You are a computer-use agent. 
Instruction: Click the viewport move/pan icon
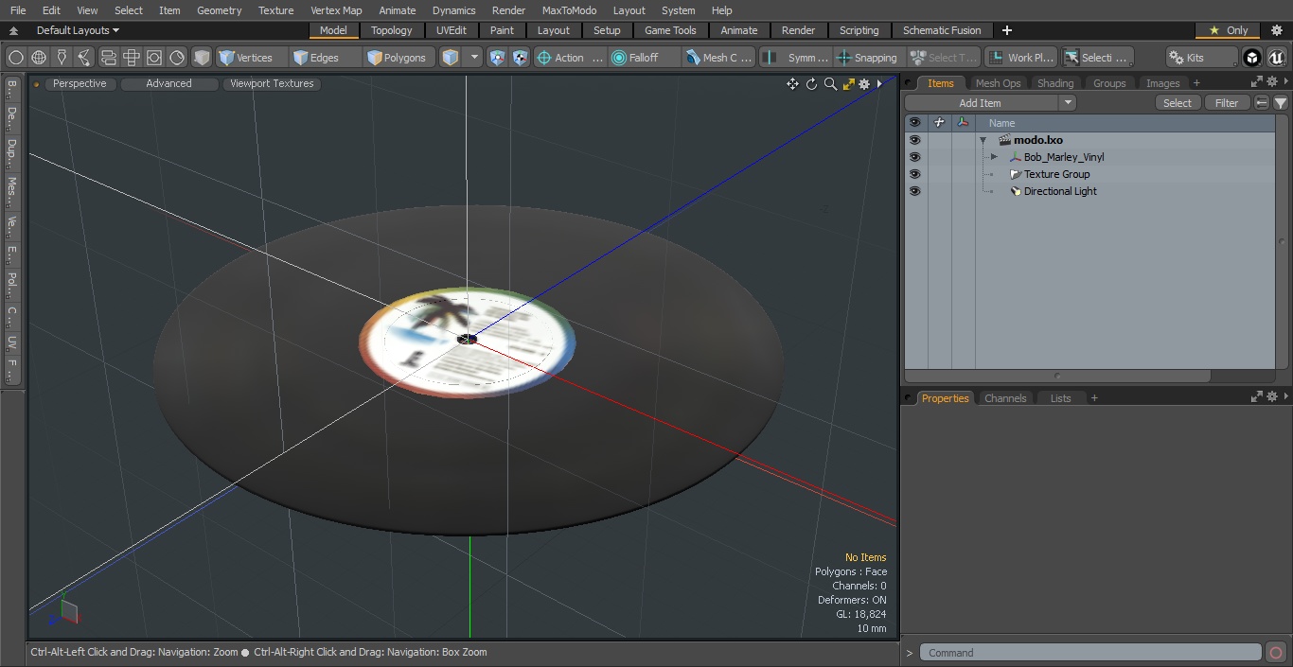pyautogui.click(x=792, y=84)
